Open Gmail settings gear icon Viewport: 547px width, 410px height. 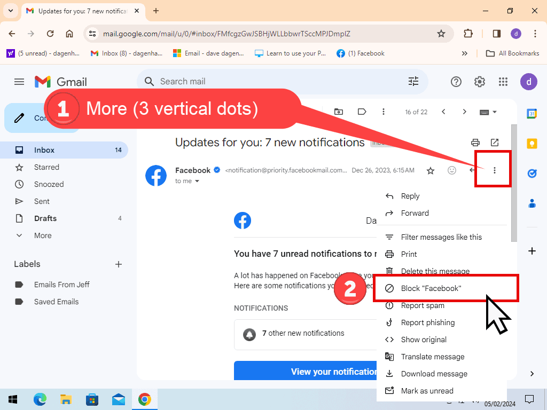tap(479, 82)
